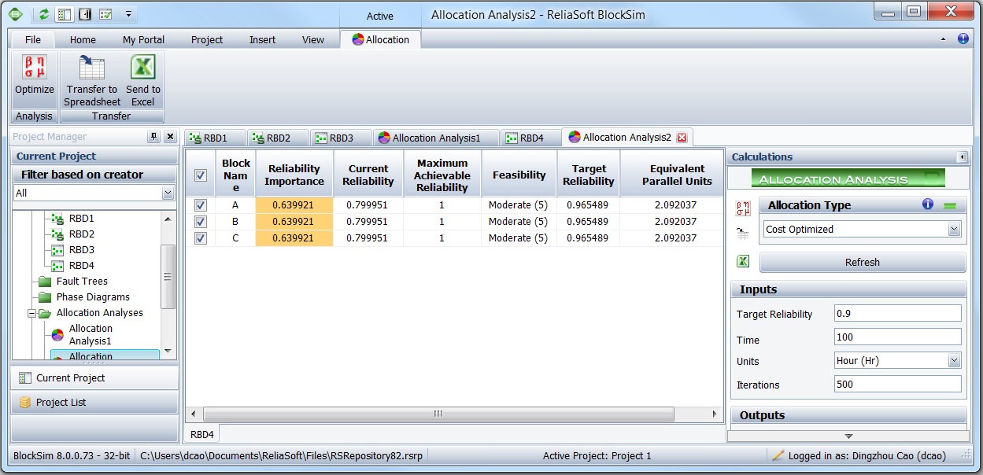The image size is (983, 475).
Task: Click the RBD4 sheet tab below table
Action: (x=202, y=434)
